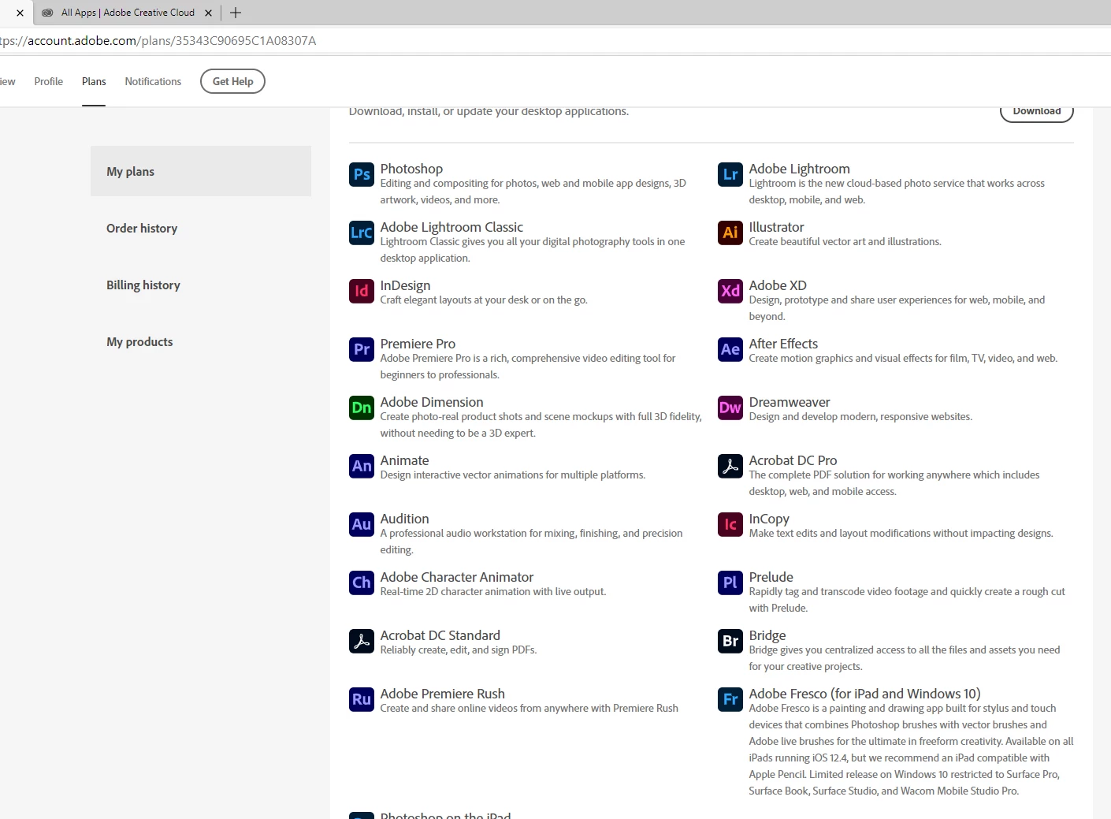Viewport: 1111px width, 819px height.
Task: Click the Bridge Br icon
Action: click(x=730, y=641)
